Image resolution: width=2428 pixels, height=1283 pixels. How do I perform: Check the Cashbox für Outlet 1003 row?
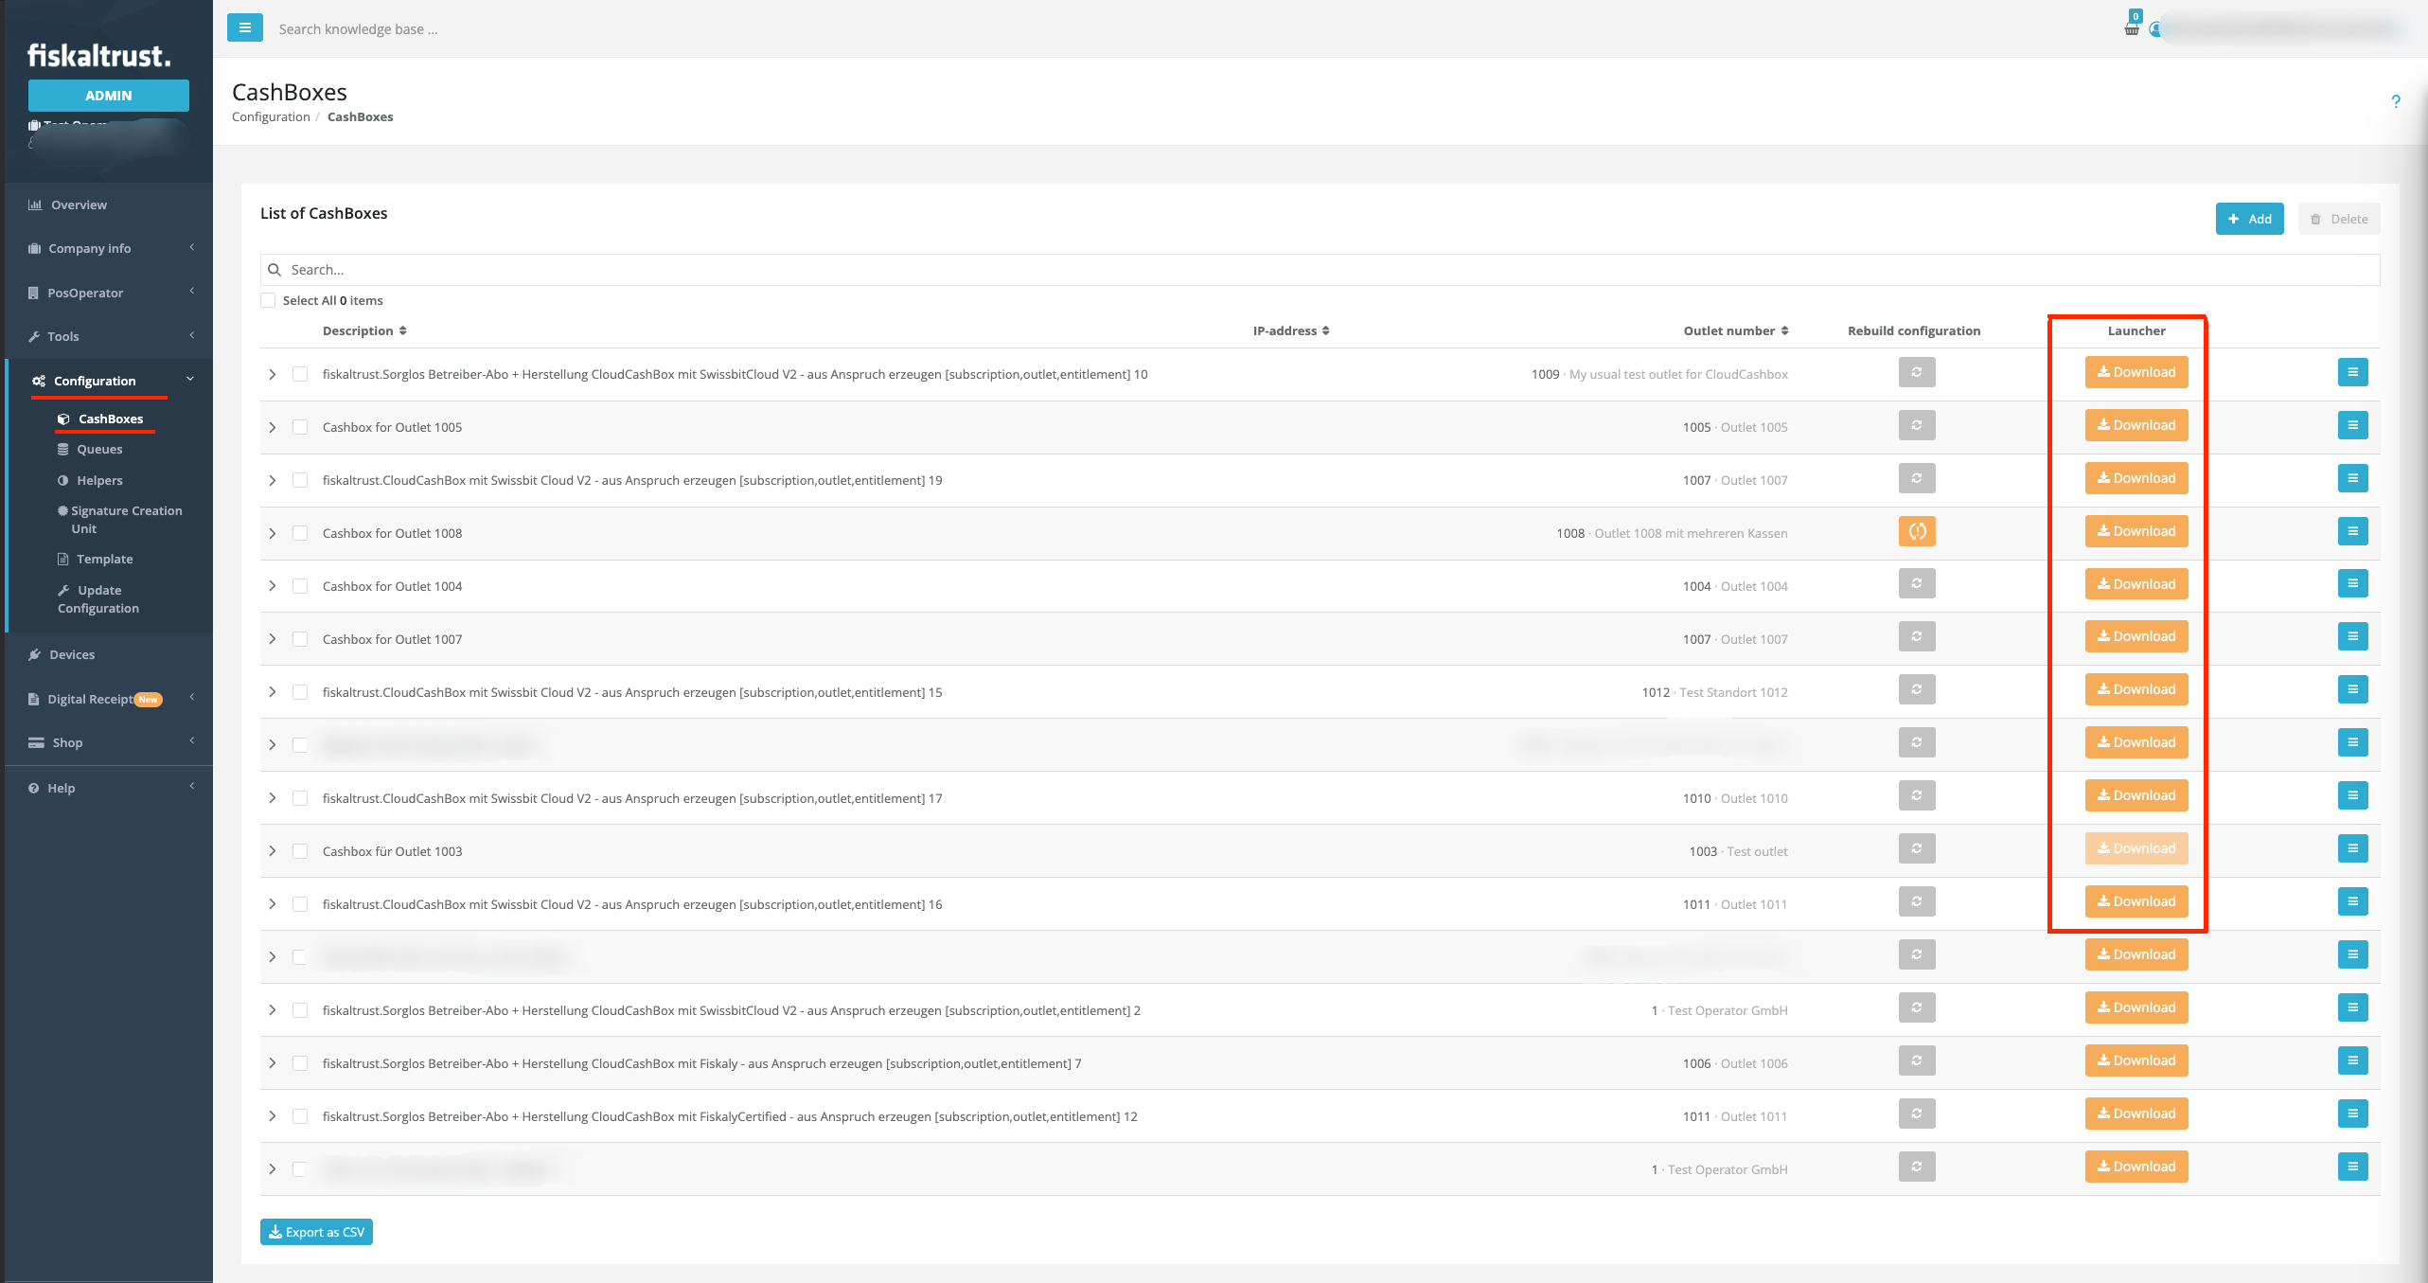point(300,851)
